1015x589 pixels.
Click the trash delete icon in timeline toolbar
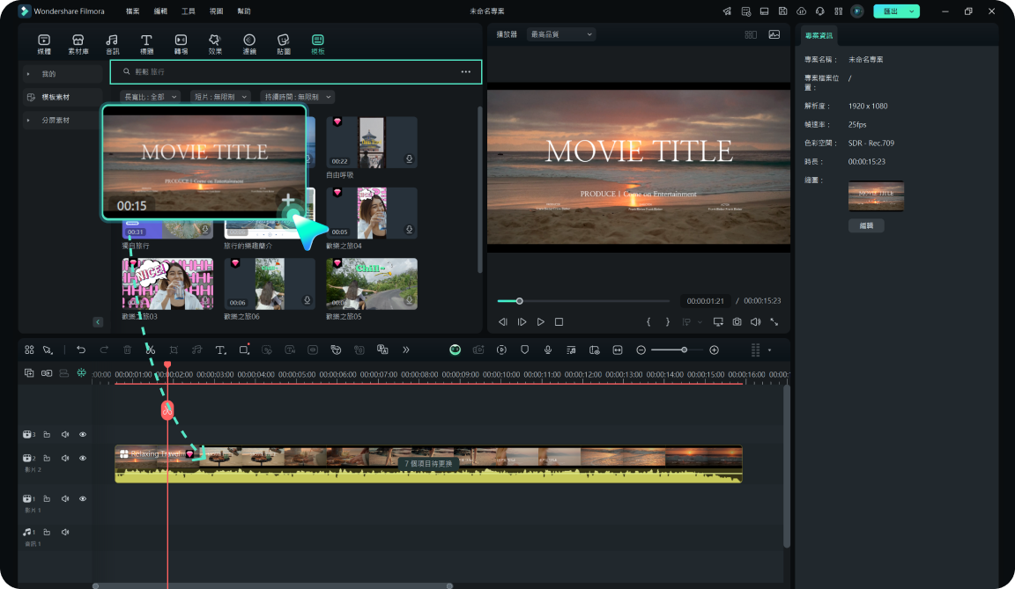tap(128, 350)
